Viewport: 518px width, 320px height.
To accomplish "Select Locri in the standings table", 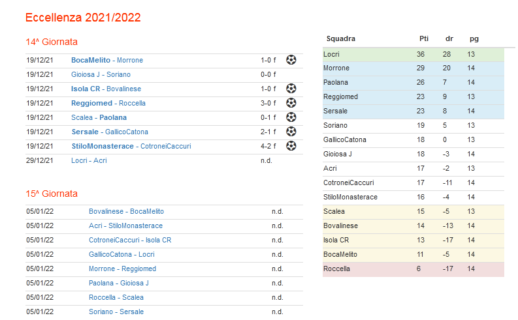I will click(331, 54).
